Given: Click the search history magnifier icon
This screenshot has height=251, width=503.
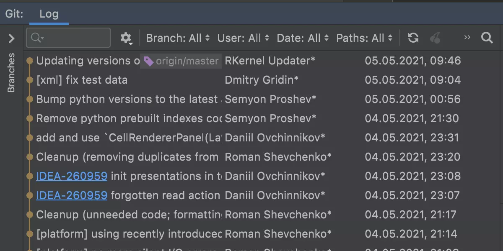Looking at the screenshot, I should (x=37, y=38).
